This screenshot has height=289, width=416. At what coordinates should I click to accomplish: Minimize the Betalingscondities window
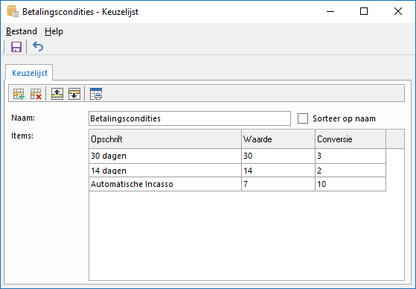coord(330,11)
